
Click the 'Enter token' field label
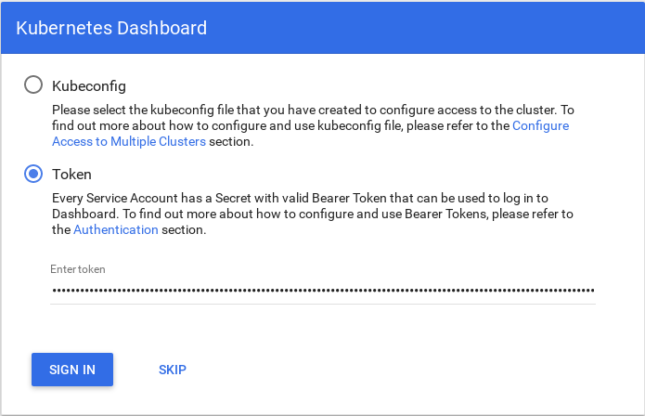[x=78, y=269]
